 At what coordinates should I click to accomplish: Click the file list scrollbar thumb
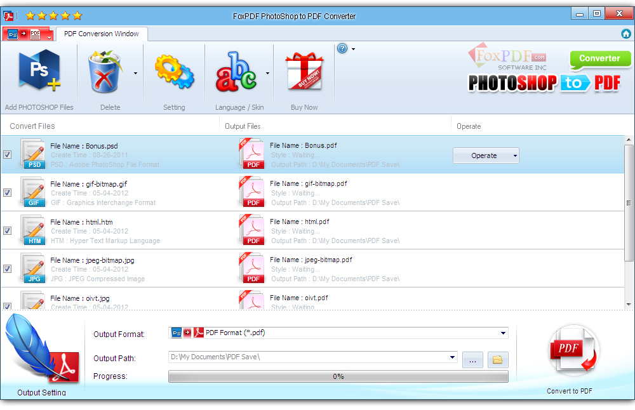pos(629,202)
